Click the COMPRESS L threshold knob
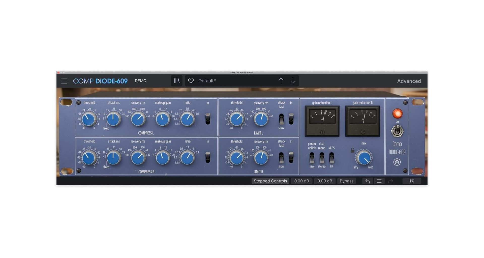The height and width of the screenshot is (258, 484). coord(88,119)
